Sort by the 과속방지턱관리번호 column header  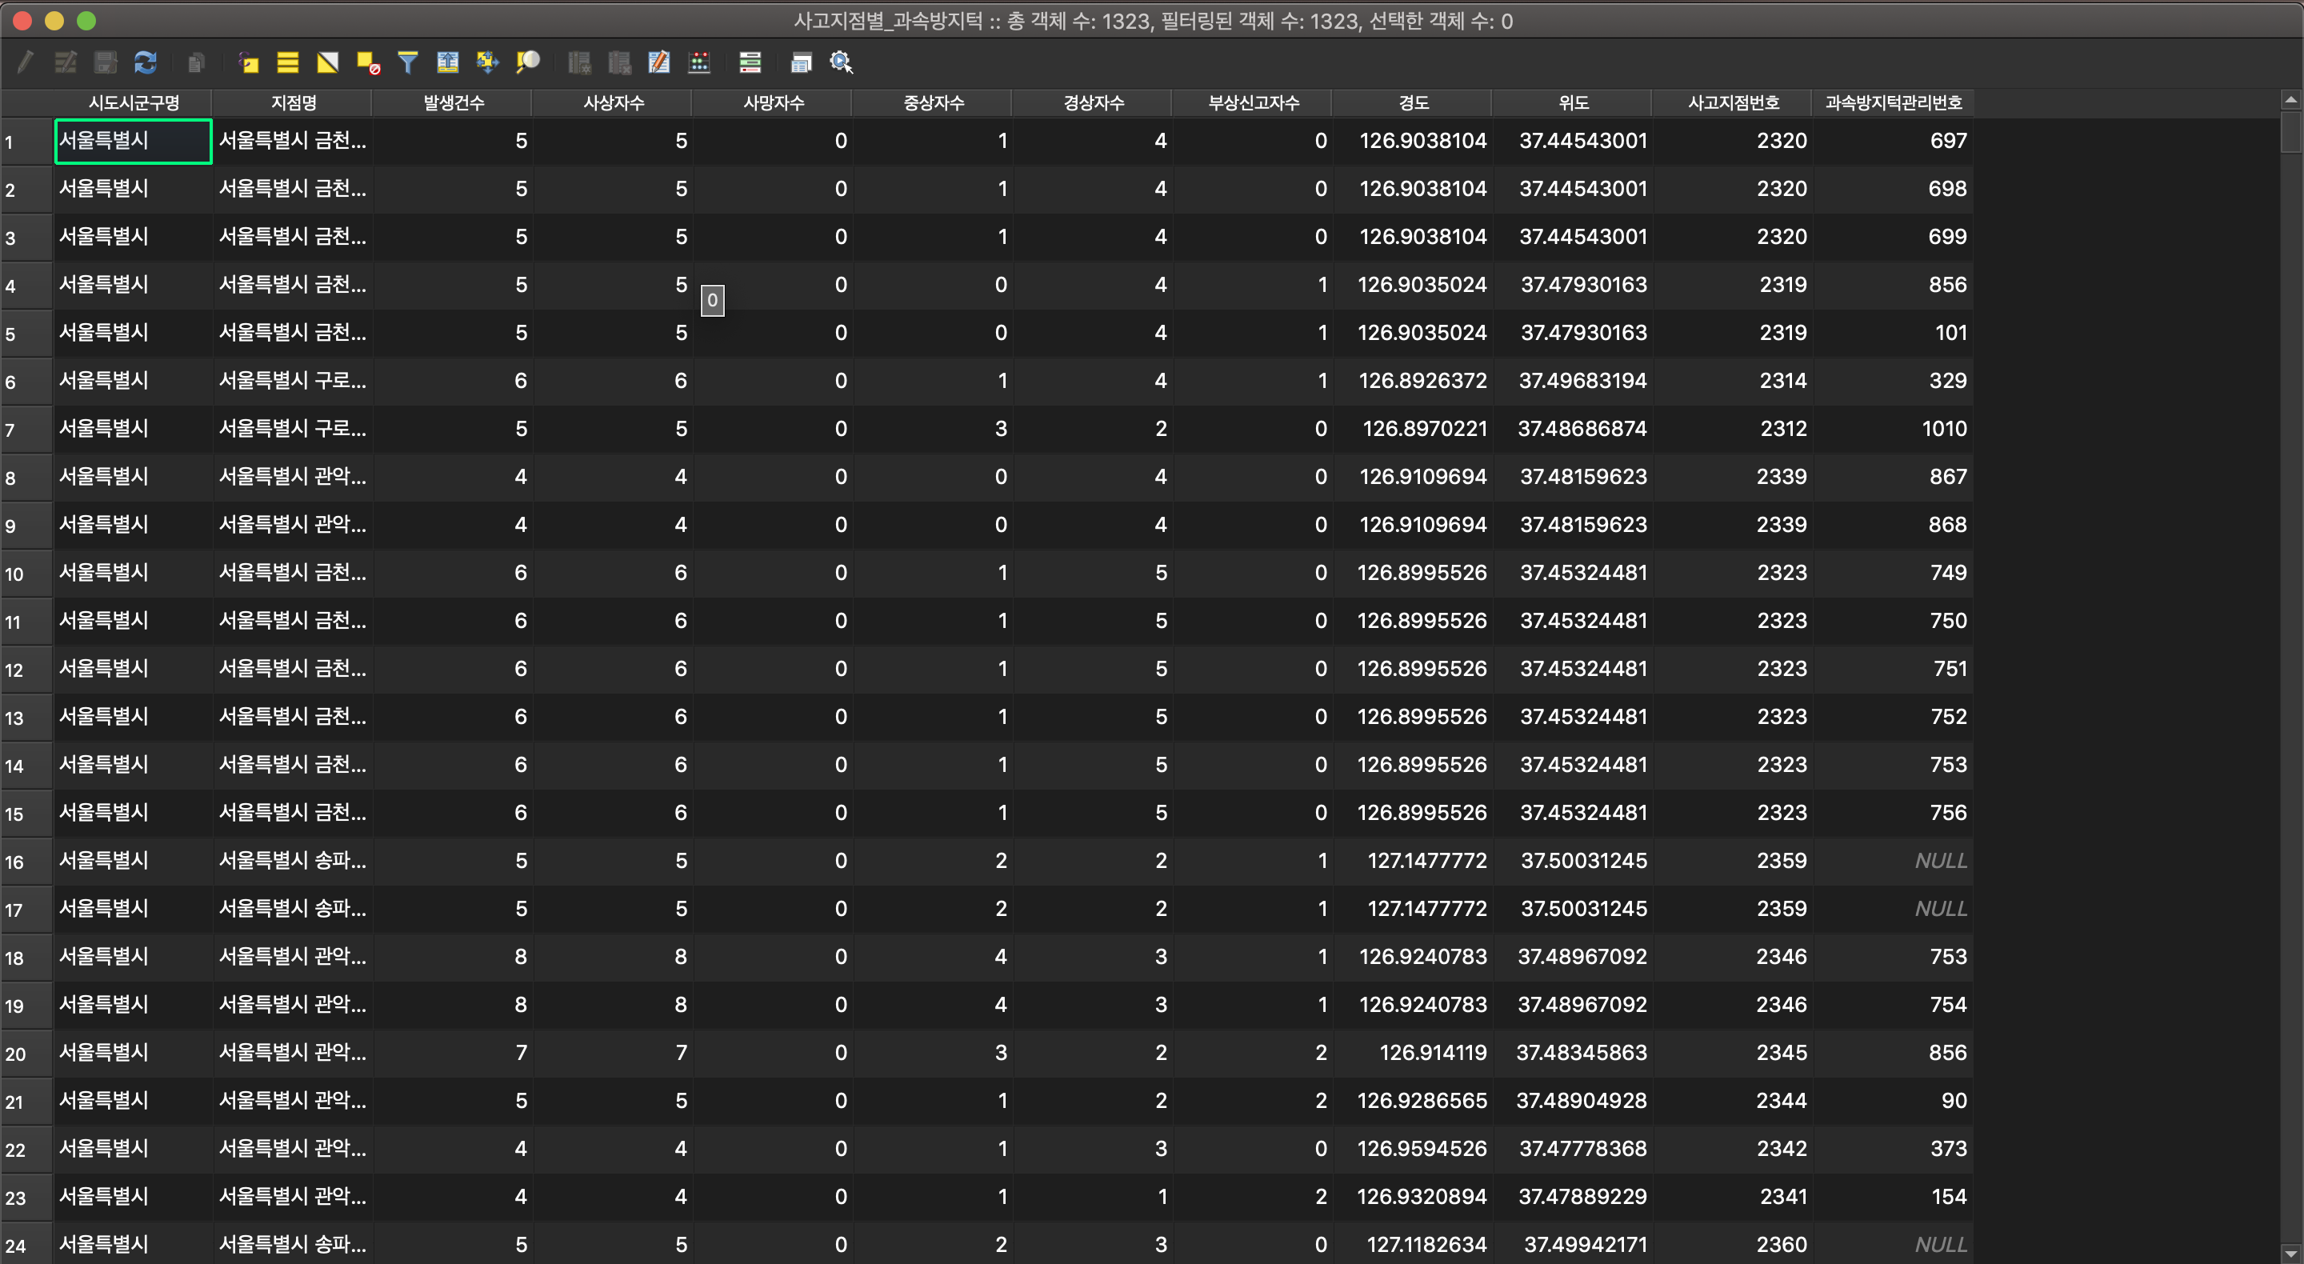(x=1893, y=103)
